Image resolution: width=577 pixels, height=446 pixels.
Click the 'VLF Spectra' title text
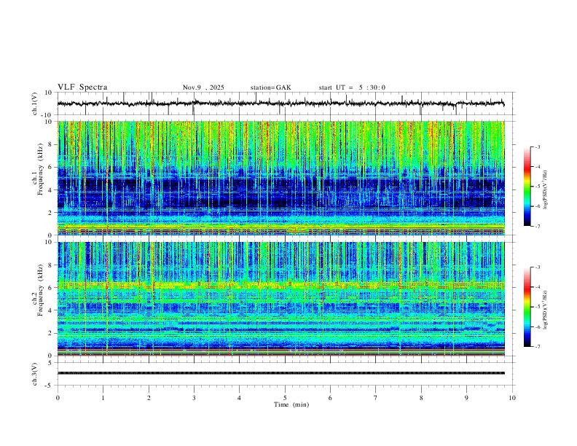(82, 87)
